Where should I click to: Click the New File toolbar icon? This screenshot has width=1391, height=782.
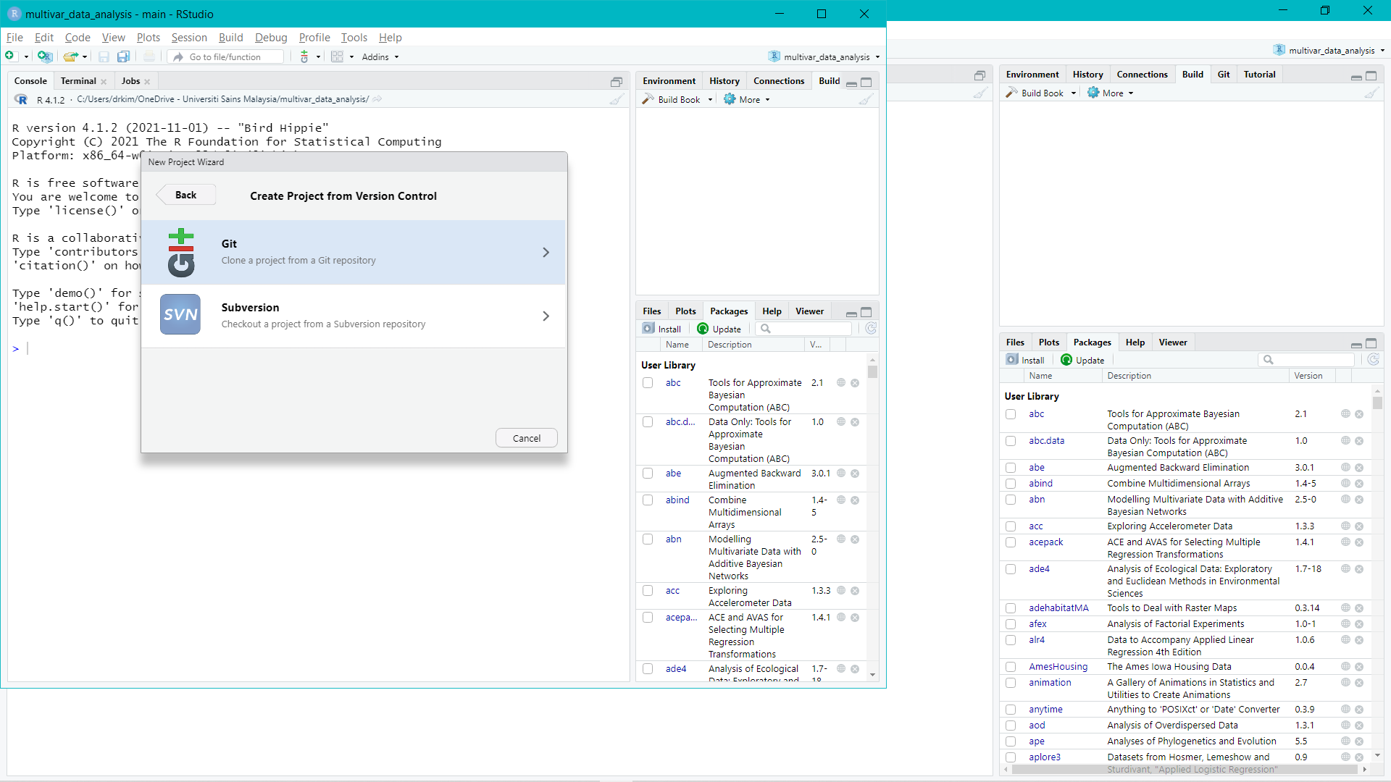coord(10,56)
